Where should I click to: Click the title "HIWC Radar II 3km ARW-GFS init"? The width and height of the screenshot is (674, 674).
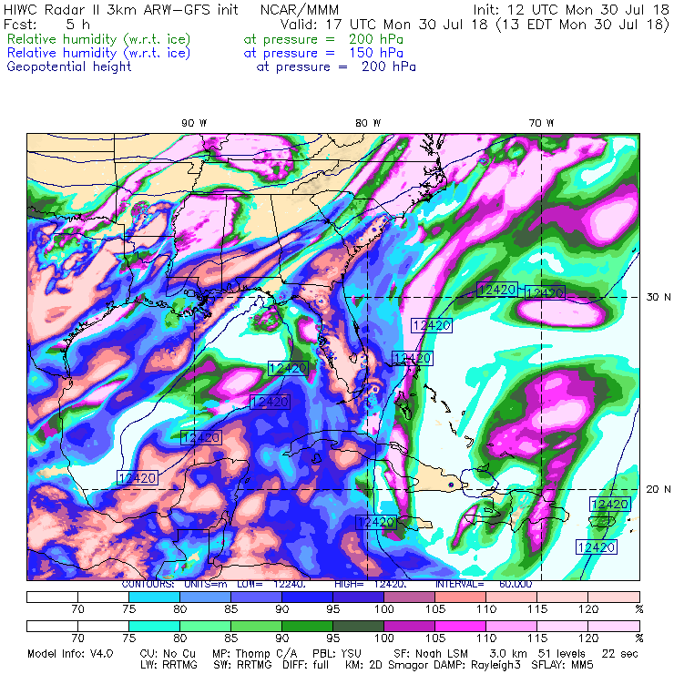pos(120,9)
